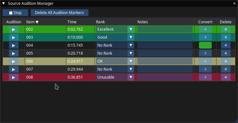Audition item 006 using play icon
The image size is (238, 123).
tap(14, 61)
